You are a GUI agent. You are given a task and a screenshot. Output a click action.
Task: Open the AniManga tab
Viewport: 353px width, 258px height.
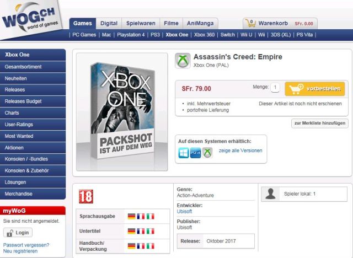[x=200, y=23]
